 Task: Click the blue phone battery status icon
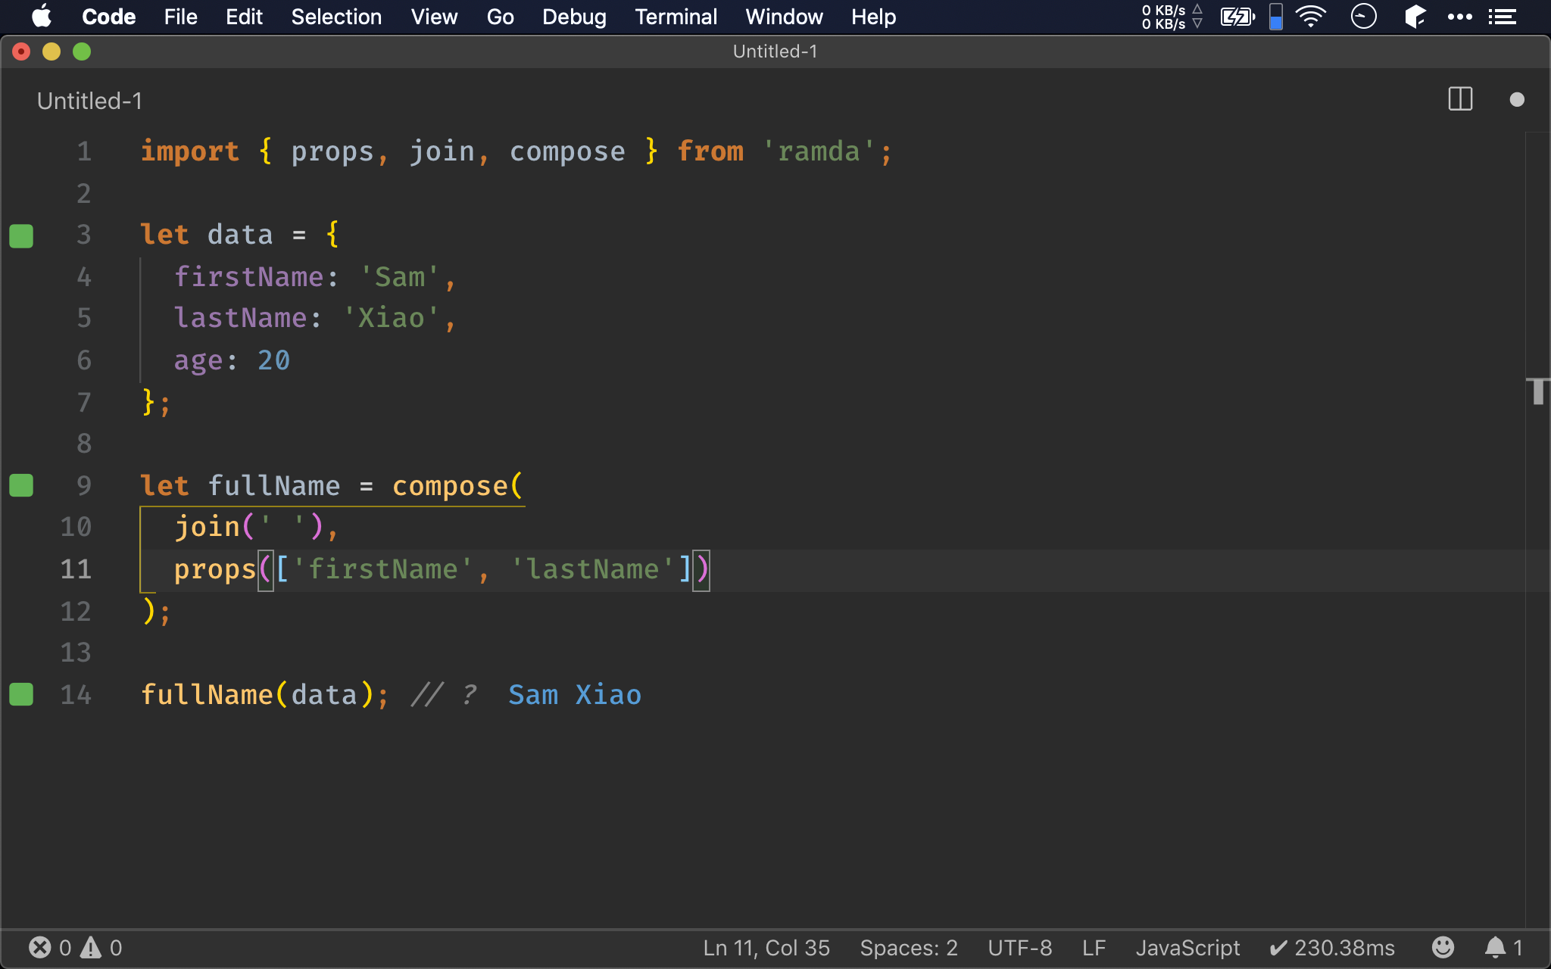point(1276,17)
